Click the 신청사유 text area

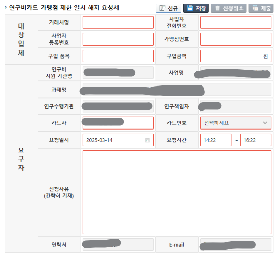click(177, 192)
